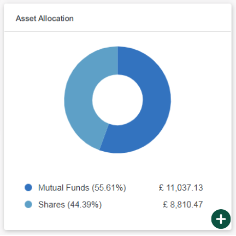Click the divider line under the card header
The width and height of the screenshot is (236, 236).
(x=117, y=31)
